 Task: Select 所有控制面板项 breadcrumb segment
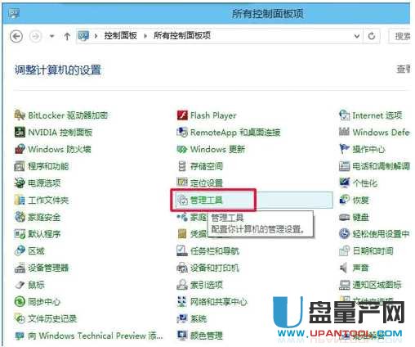[182, 36]
